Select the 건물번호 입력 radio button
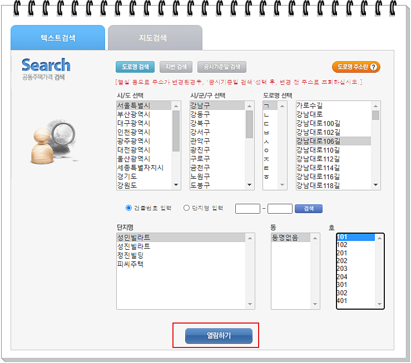 [128, 208]
